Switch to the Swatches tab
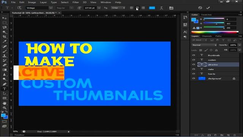This screenshot has width=243, height=137. click(206, 14)
